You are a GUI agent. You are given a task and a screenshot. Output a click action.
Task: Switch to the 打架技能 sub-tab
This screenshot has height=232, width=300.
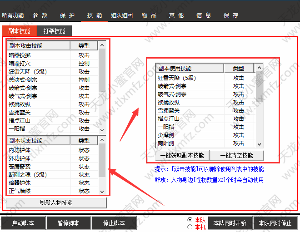[55, 31]
